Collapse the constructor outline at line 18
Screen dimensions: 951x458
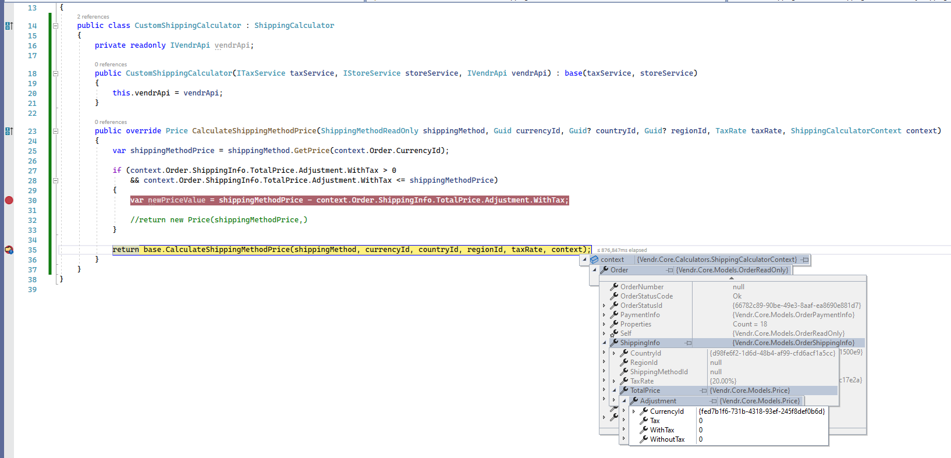tap(56, 73)
